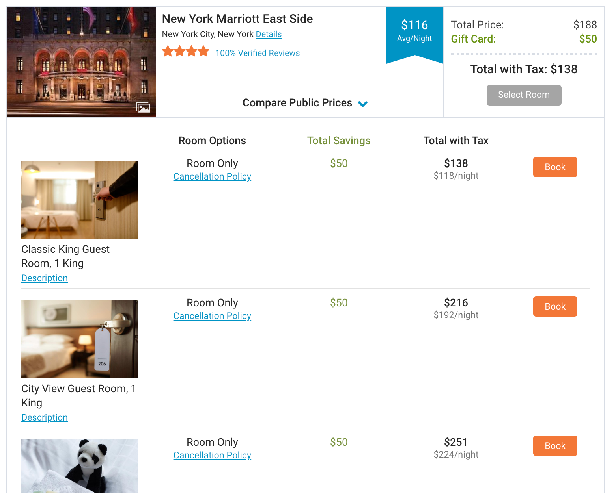Click the New York Marriott East Side title
The height and width of the screenshot is (493, 616).
click(237, 19)
